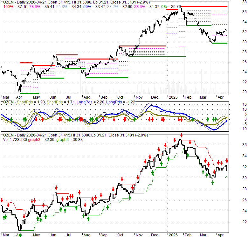Select the 28 value on bottom panel price axis

[x=245, y=189]
